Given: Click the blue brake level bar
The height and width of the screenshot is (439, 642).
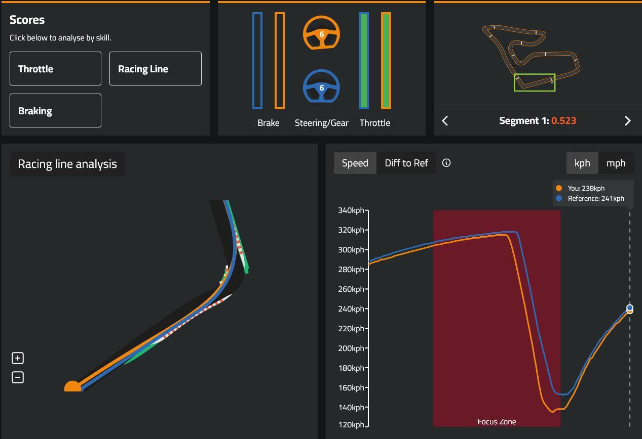Looking at the screenshot, I should coord(257,61).
